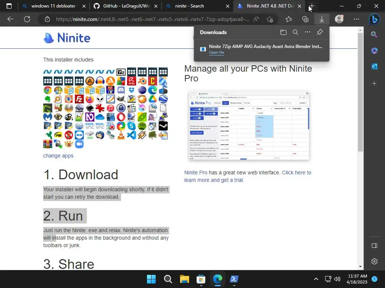
Task: Open the profile account menu
Action: [x=339, y=19]
